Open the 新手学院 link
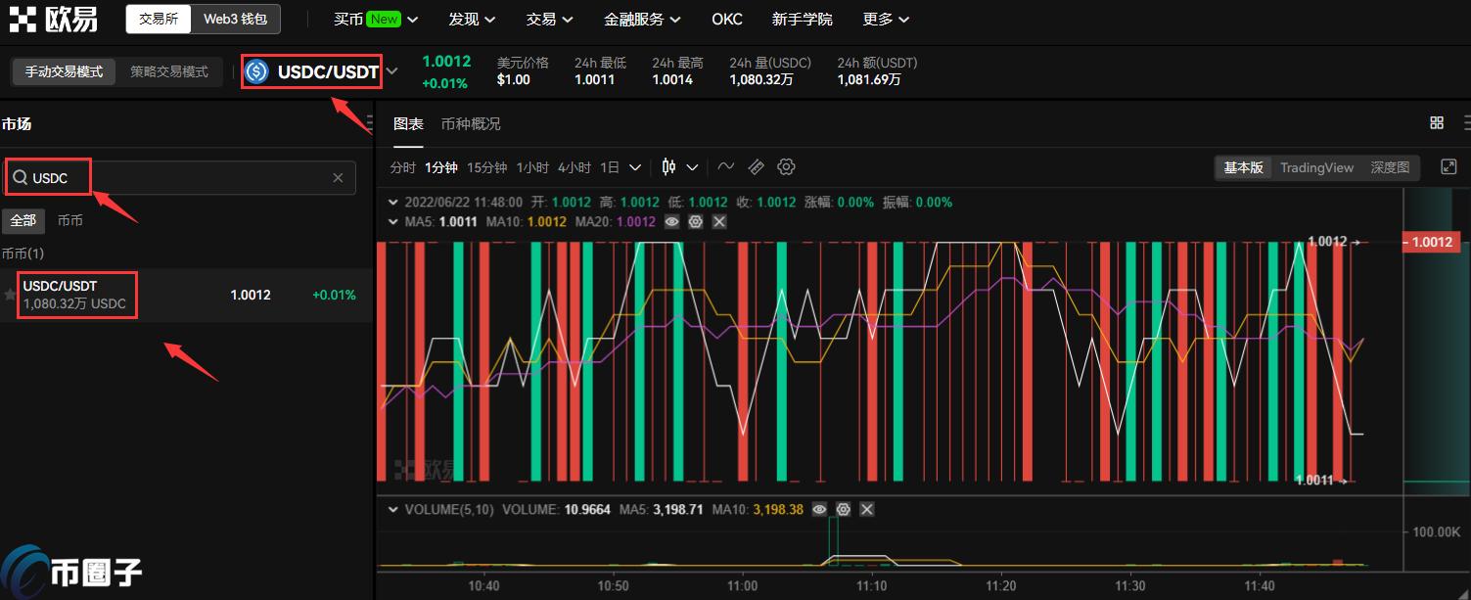Screen dimensions: 1471x600 (803, 19)
